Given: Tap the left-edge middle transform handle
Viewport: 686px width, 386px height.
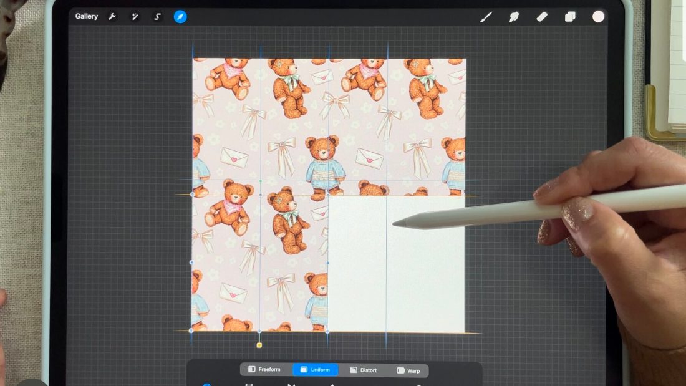Looking at the screenshot, I should point(191,262).
